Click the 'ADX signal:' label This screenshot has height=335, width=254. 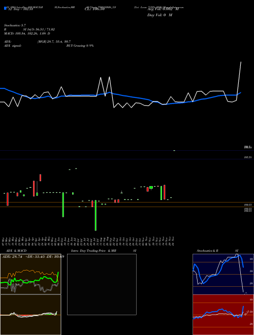coord(13,46)
